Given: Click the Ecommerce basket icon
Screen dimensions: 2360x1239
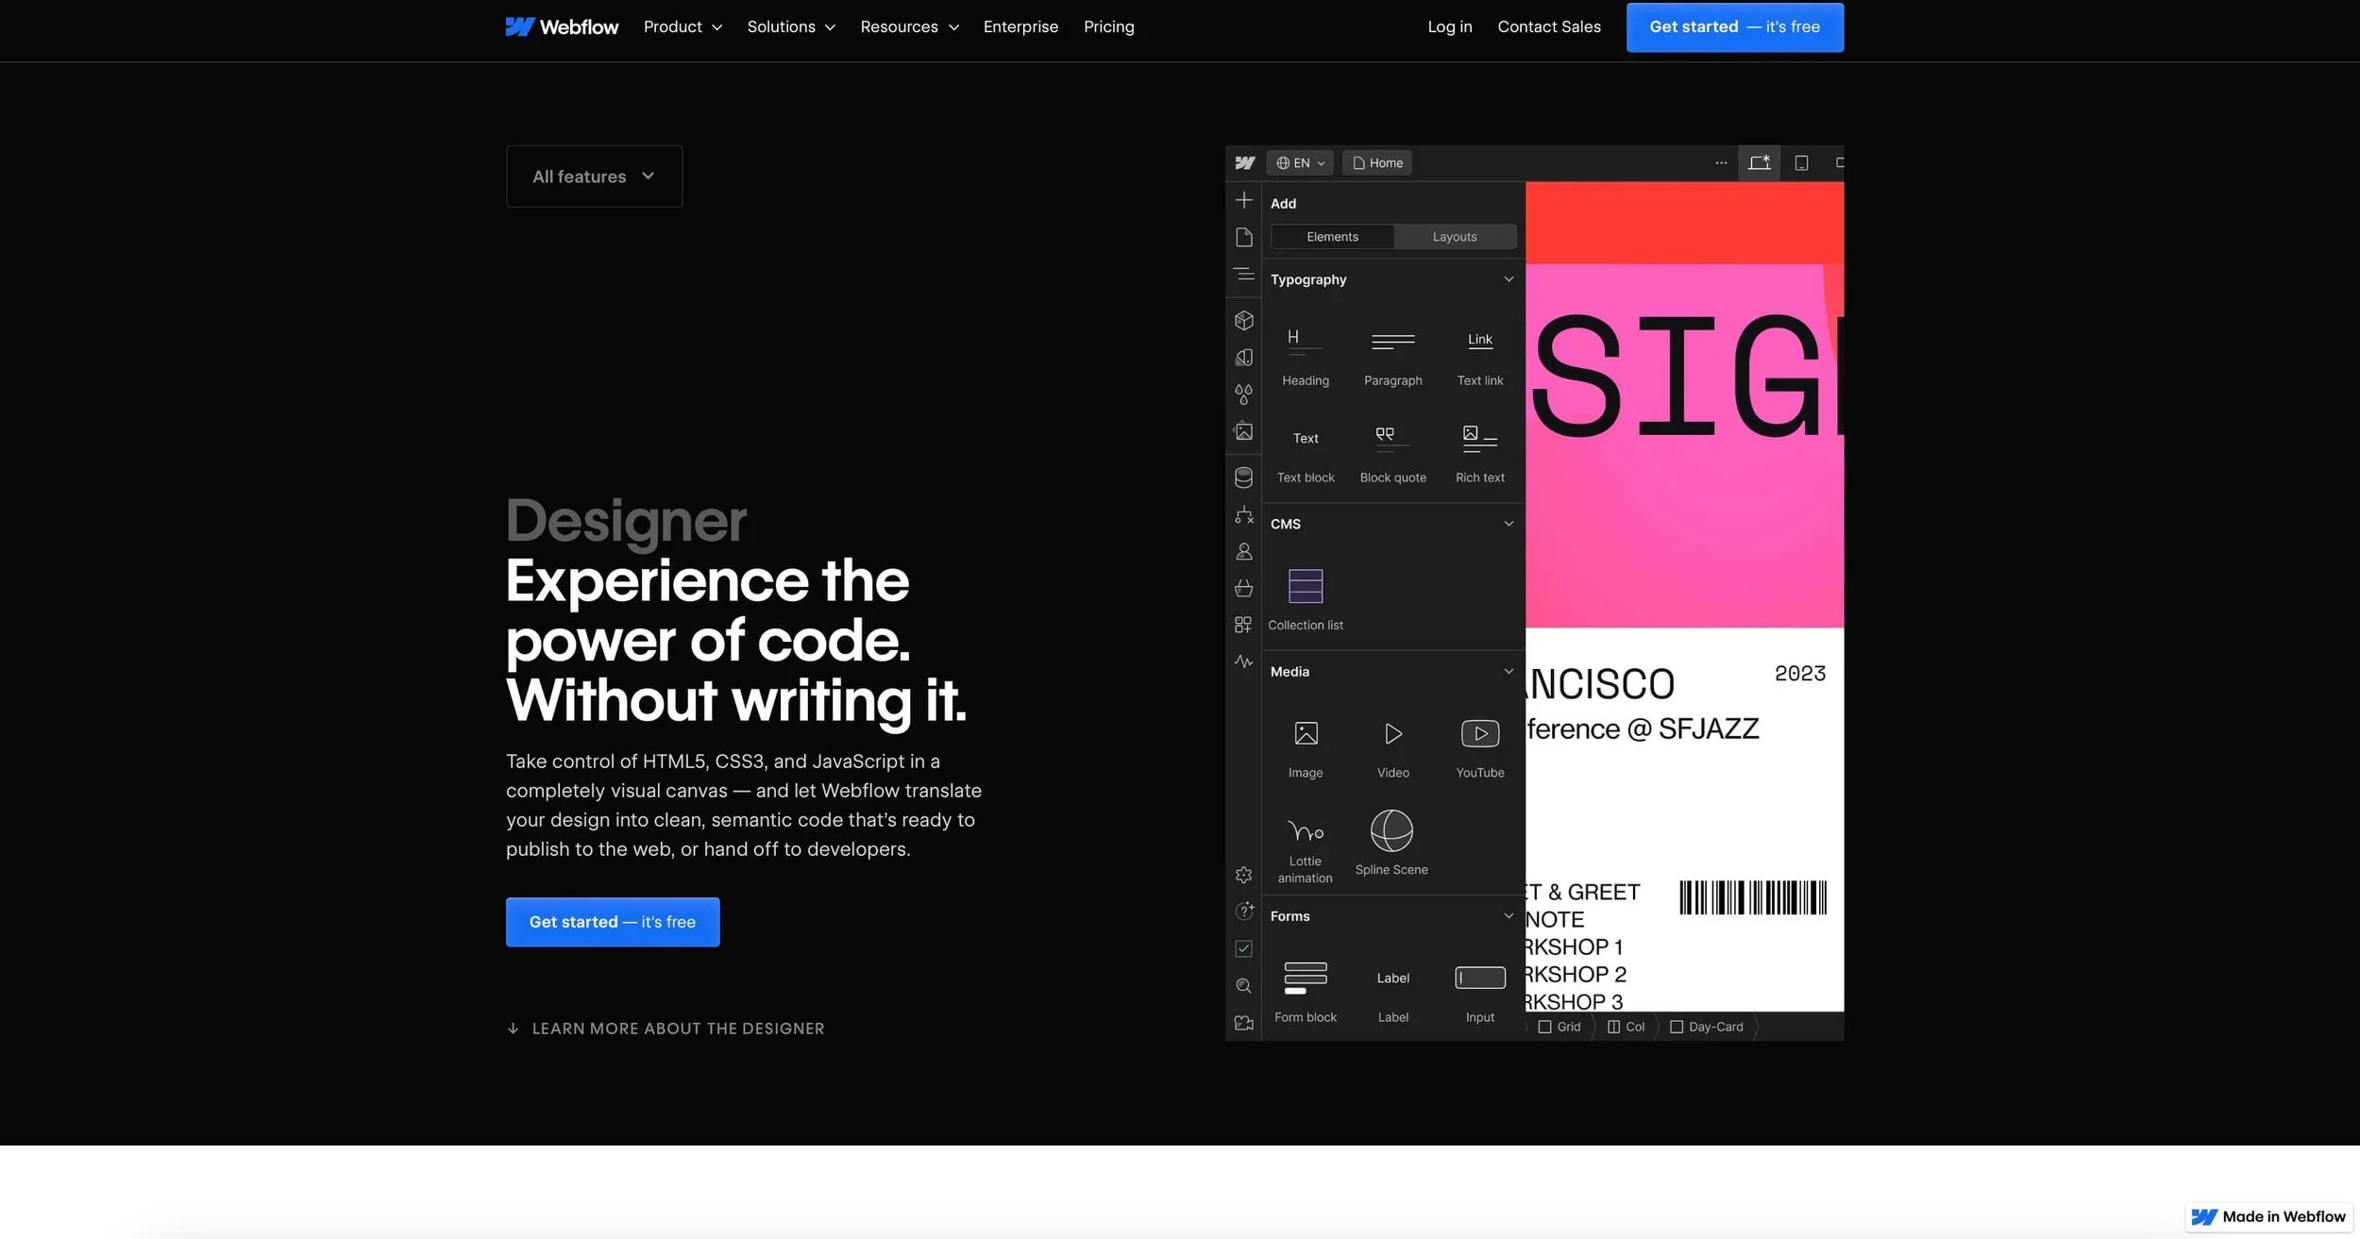Looking at the screenshot, I should (1243, 588).
